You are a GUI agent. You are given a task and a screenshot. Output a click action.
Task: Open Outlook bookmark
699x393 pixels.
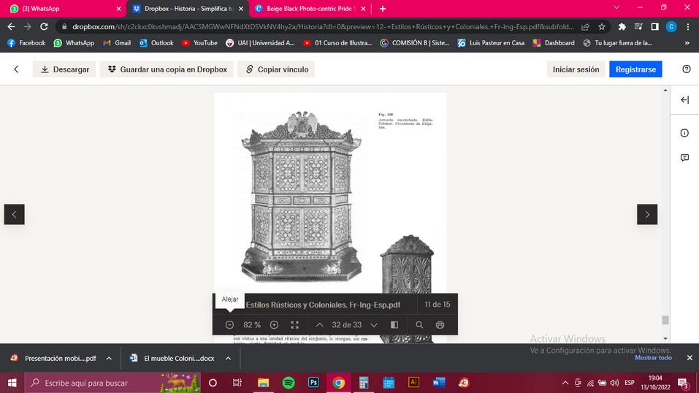(156, 43)
